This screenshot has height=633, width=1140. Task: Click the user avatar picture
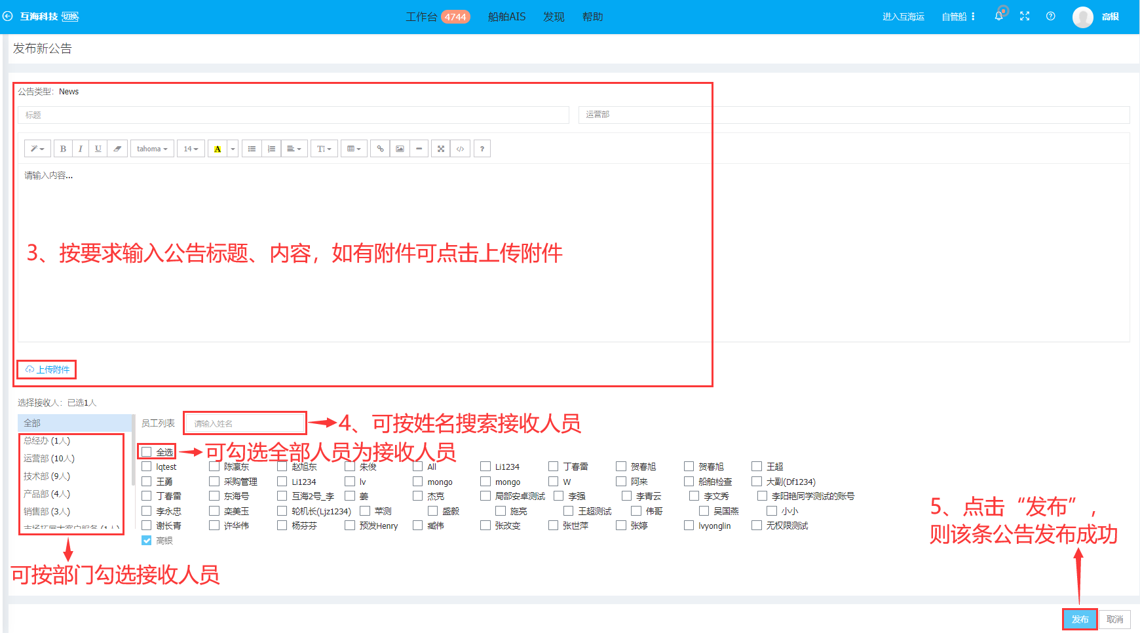coord(1083,17)
